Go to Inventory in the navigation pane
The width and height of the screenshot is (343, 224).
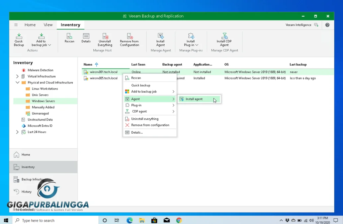[x=43, y=167]
